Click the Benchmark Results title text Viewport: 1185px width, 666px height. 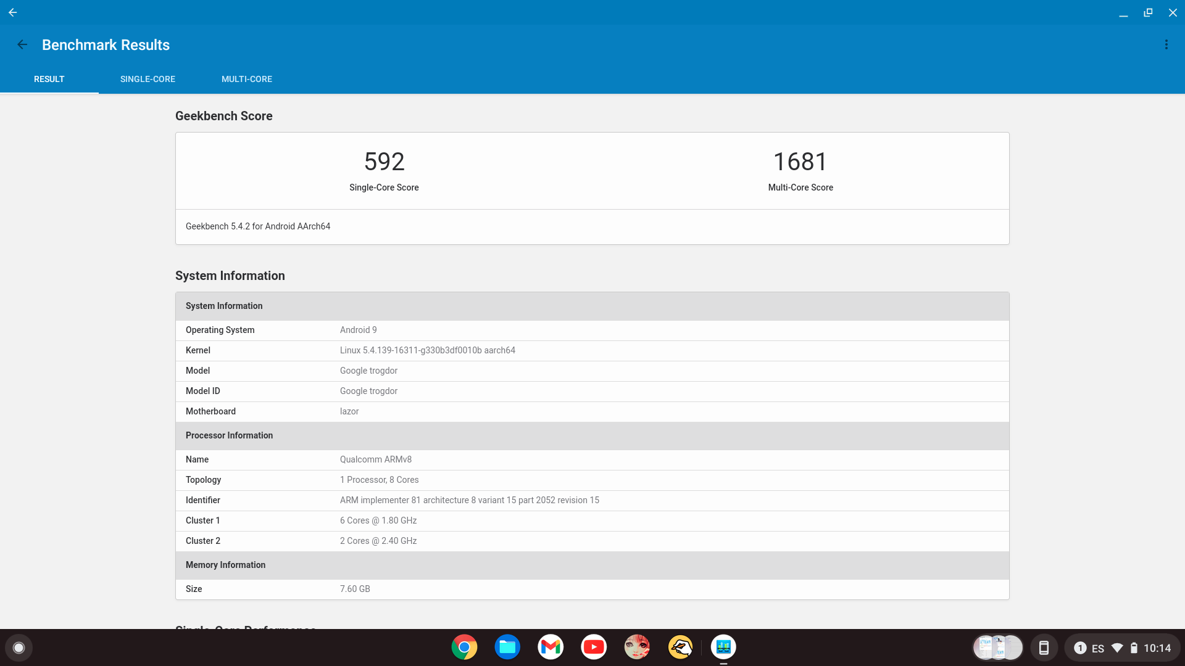[106, 45]
